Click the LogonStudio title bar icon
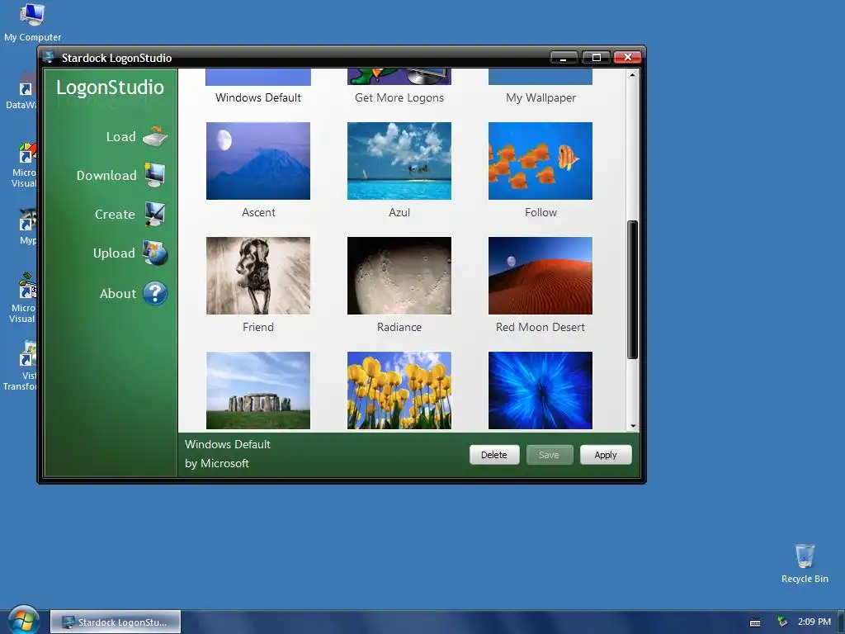 [x=49, y=57]
